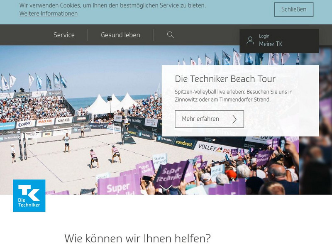This screenshot has width=332, height=244.
Task: Click the white tents in the hero photo
Action: point(112,104)
